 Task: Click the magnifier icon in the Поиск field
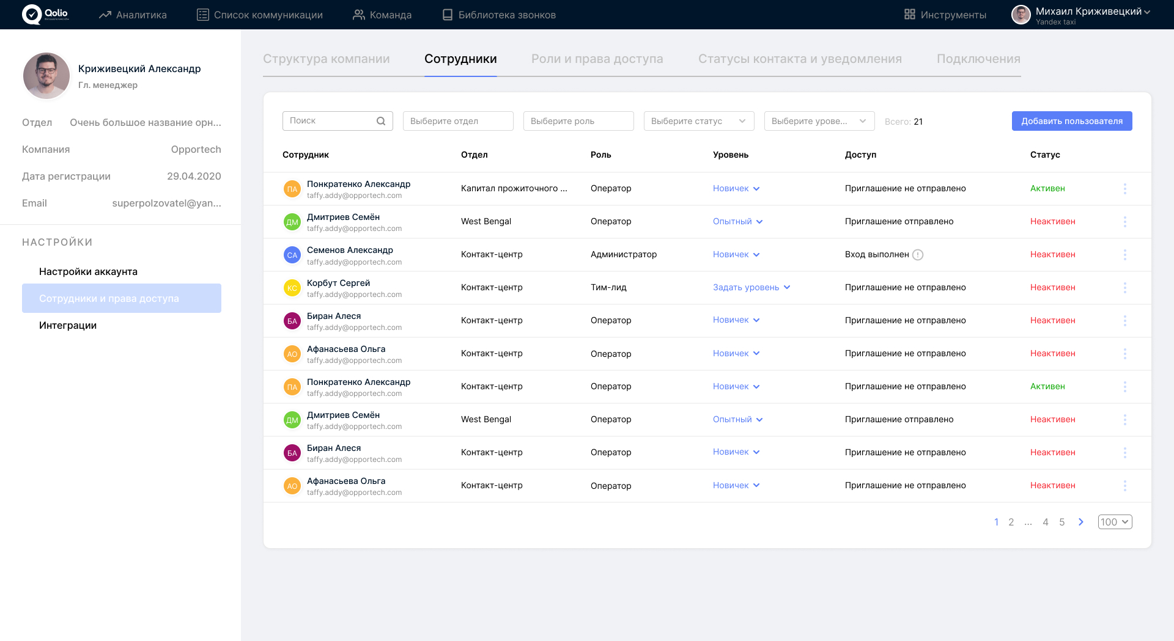(x=381, y=121)
